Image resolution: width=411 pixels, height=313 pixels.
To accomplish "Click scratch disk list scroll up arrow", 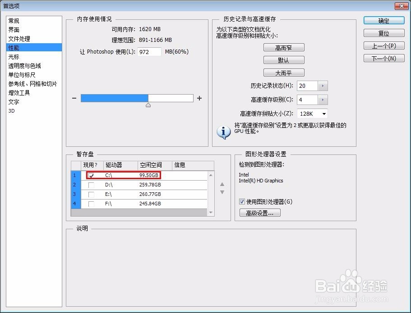I will (x=211, y=175).
